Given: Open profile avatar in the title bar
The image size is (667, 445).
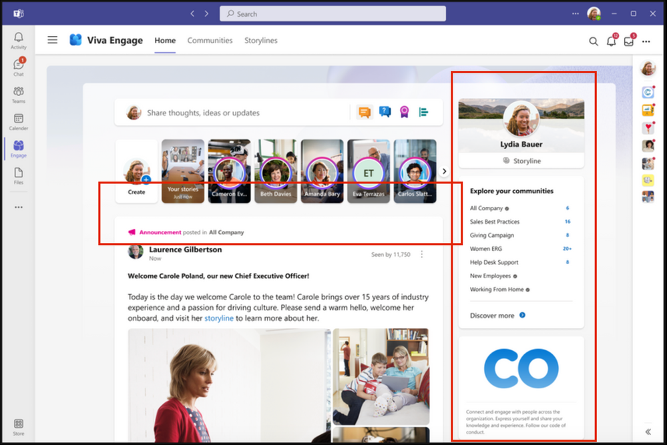Looking at the screenshot, I should coord(594,13).
